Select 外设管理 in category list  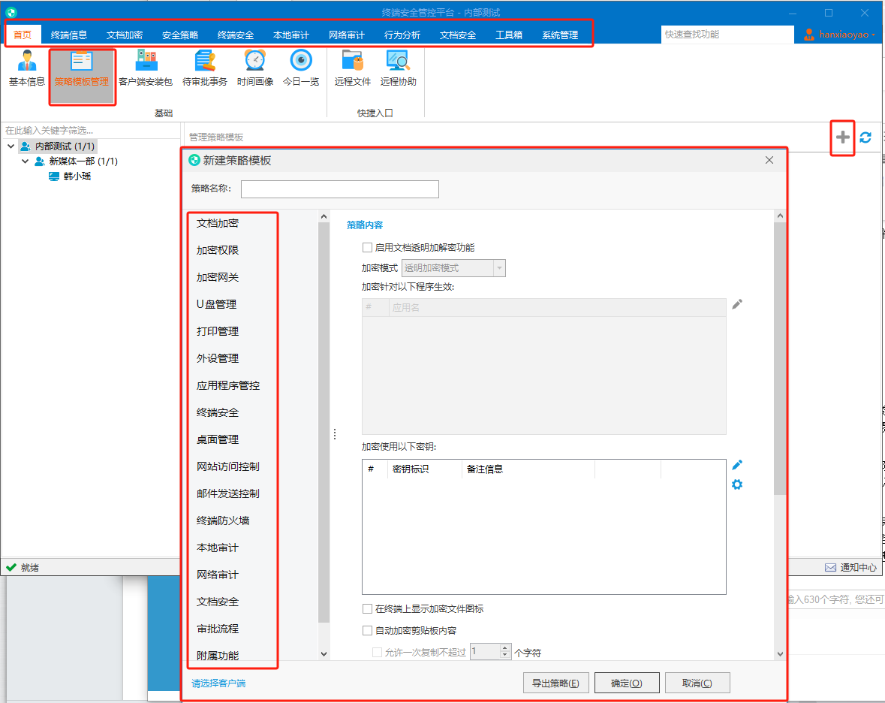(218, 358)
